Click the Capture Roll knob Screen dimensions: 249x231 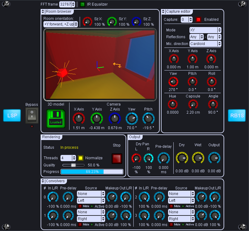point(212,82)
